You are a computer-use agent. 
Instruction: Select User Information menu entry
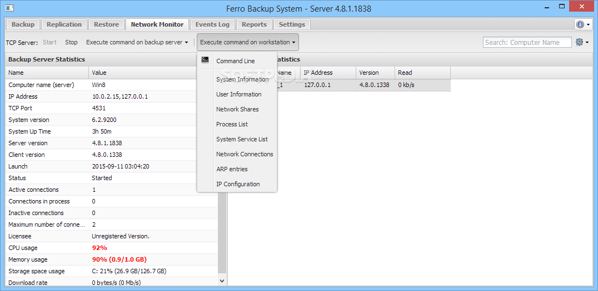tap(237, 94)
